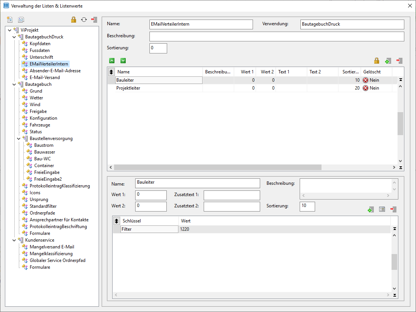Click the Wert 1 input field
Image resolution: width=416 pixels, height=312 pixels.
tap(151, 195)
